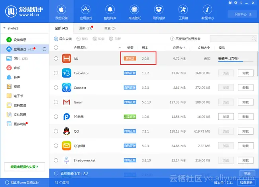259x187 pixels.
Task: Select 照片 (28) in sidebar
Action: click(x=25, y=58)
